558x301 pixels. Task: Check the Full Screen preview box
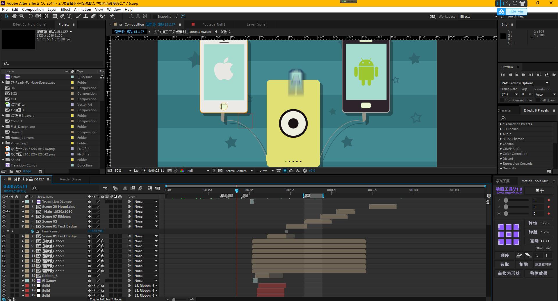click(x=537, y=100)
